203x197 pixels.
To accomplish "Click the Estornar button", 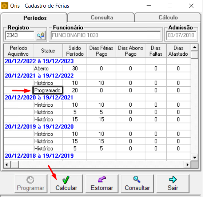I will point(102,184).
